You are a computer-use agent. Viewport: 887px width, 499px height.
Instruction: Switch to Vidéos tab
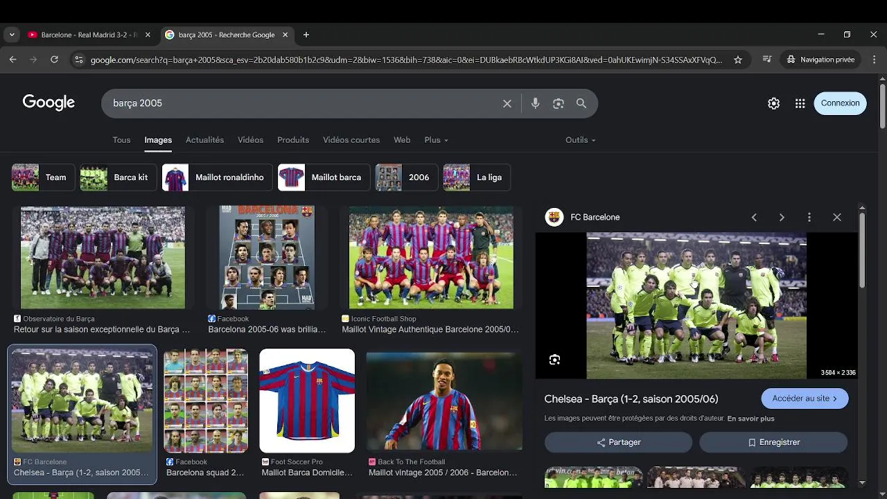(250, 140)
